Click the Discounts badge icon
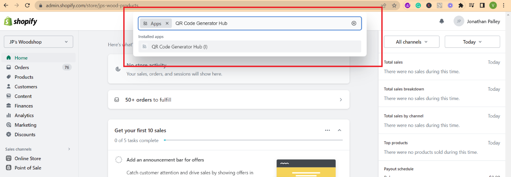511x177 pixels. 9,134
